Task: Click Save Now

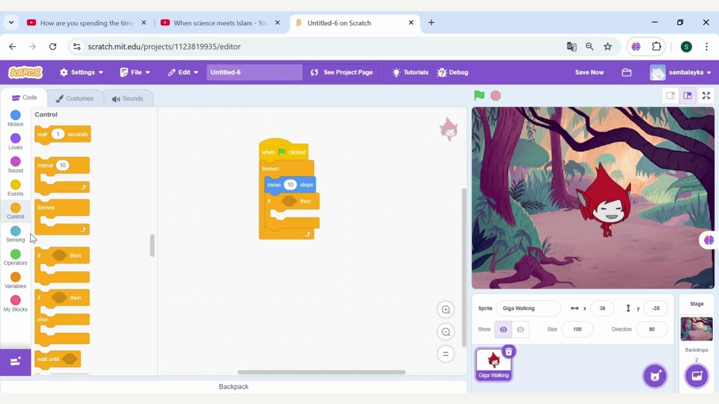Action: (589, 72)
